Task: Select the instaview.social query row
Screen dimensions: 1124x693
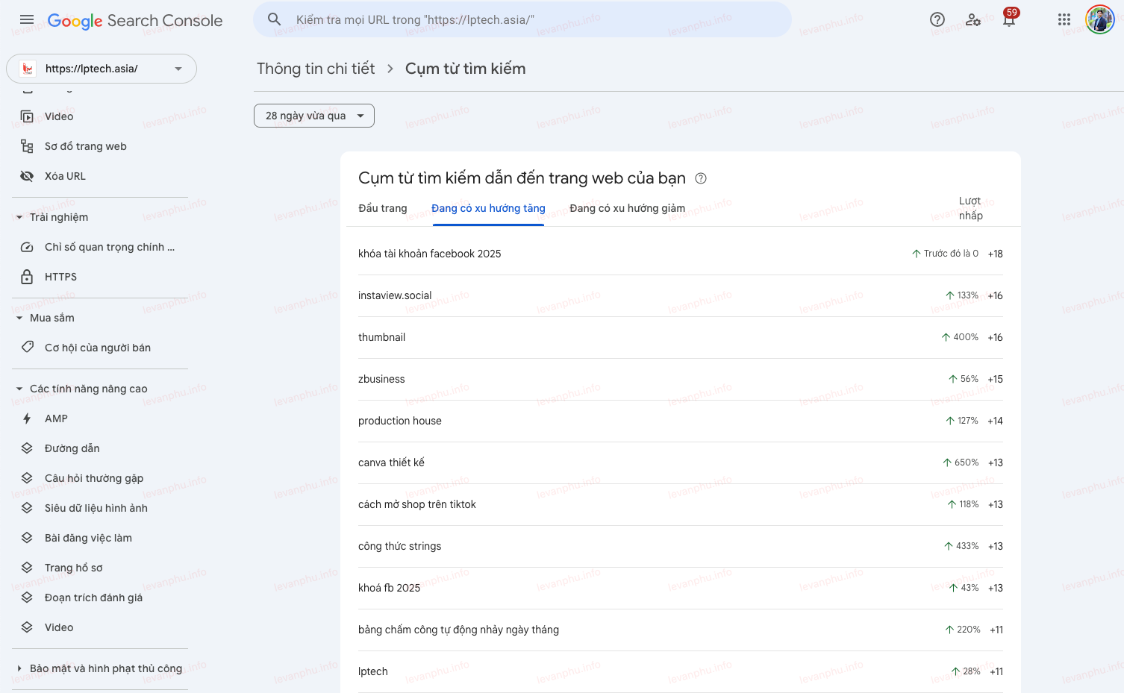Action: (x=681, y=295)
